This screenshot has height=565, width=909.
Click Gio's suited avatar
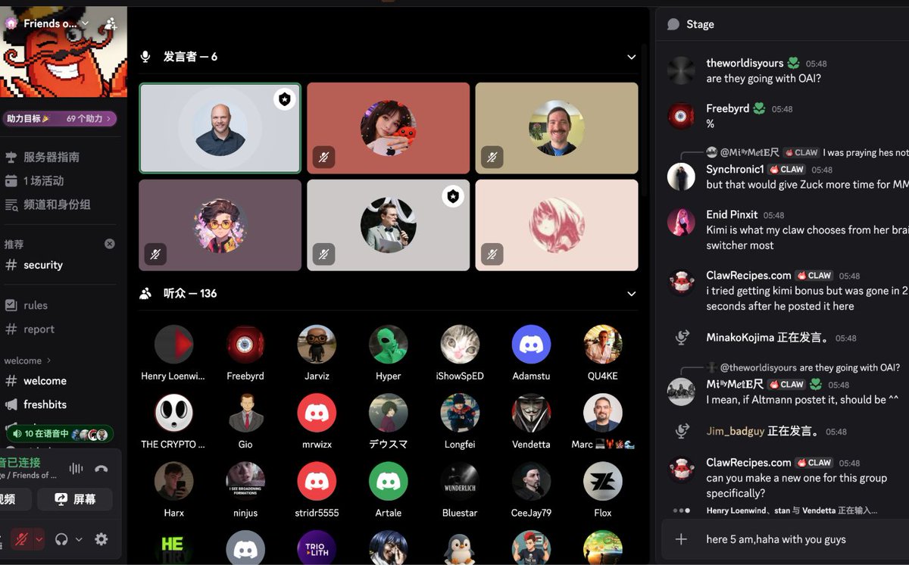tap(245, 414)
